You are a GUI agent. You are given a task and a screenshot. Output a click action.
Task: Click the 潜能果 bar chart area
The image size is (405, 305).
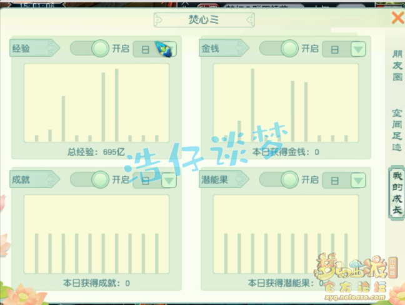point(286,234)
